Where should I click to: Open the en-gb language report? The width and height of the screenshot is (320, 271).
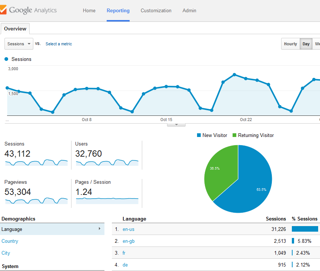point(129,241)
